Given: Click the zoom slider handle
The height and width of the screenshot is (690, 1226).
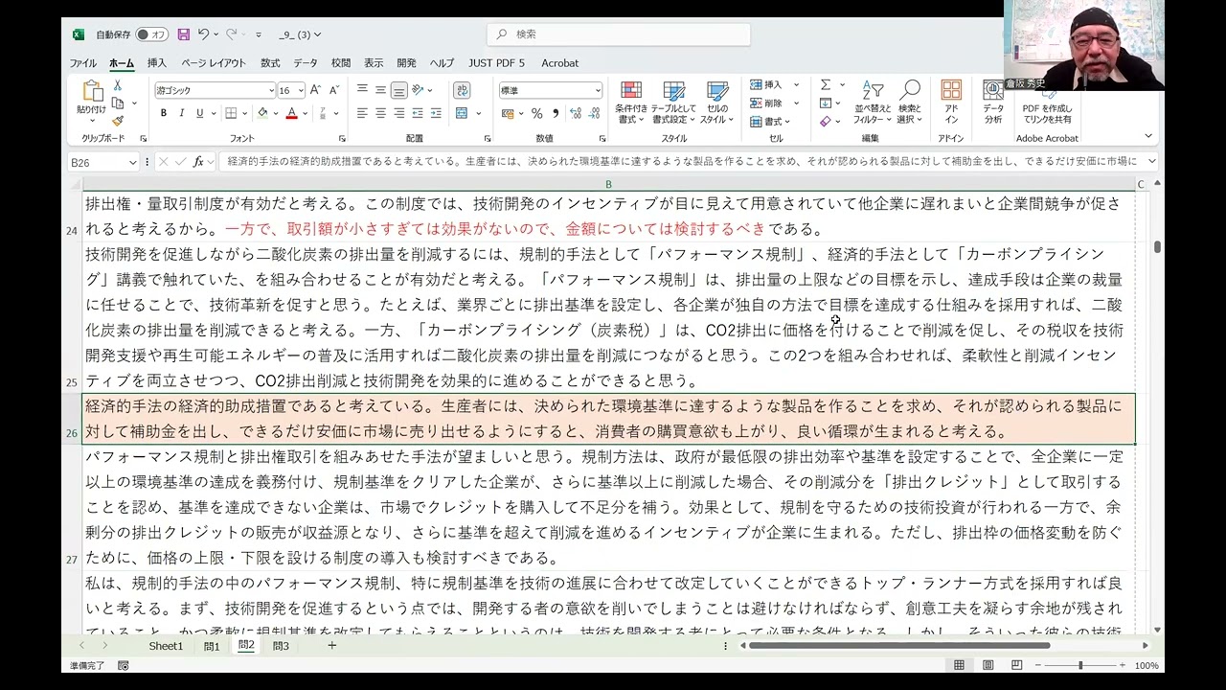Looking at the screenshot, I should click(x=1080, y=665).
